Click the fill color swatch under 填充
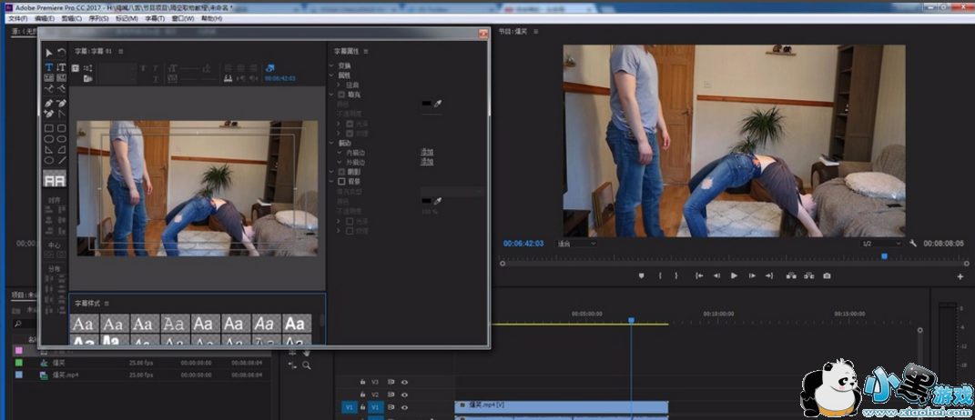 click(426, 105)
